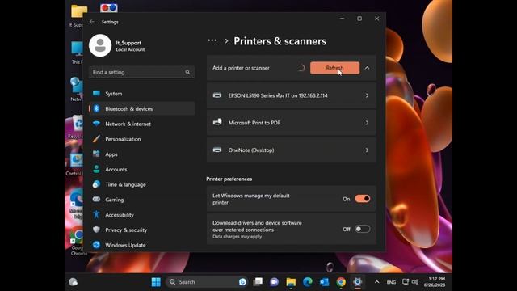Turn off Let Windows manage my default printer
The height and width of the screenshot is (291, 517).
click(x=363, y=199)
